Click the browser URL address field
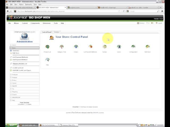This screenshot has height=127, width=170. point(67,11)
